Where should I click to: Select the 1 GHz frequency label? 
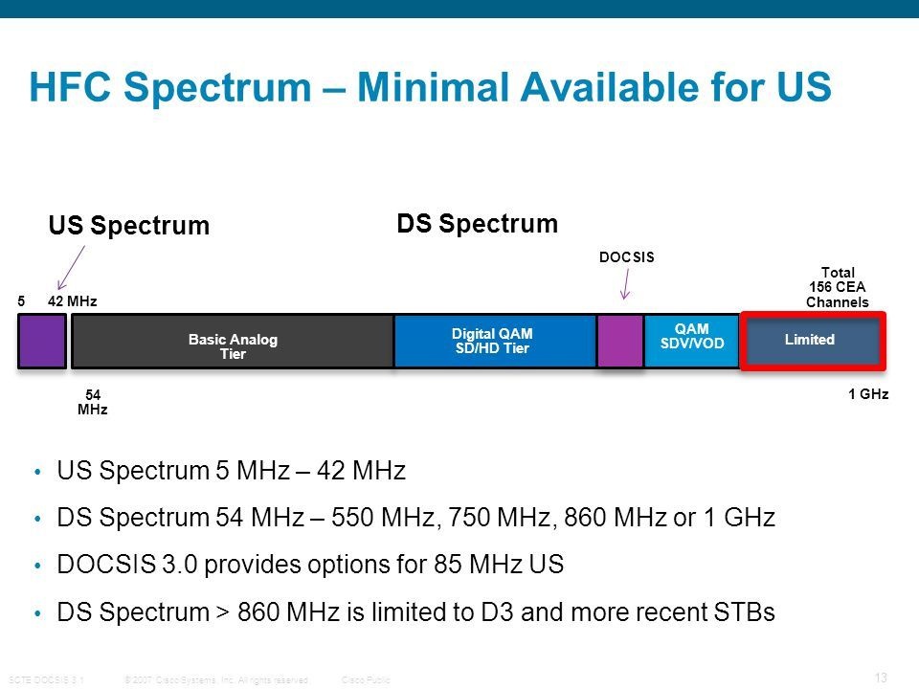click(868, 394)
